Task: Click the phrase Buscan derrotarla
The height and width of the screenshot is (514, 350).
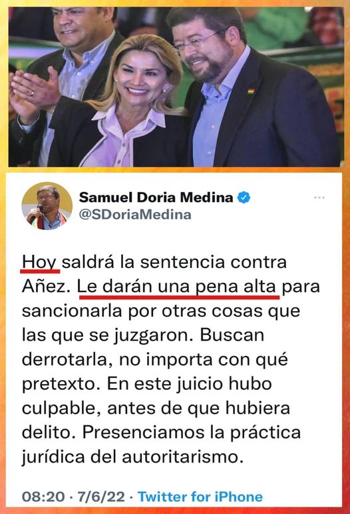Action: pyautogui.click(x=143, y=347)
